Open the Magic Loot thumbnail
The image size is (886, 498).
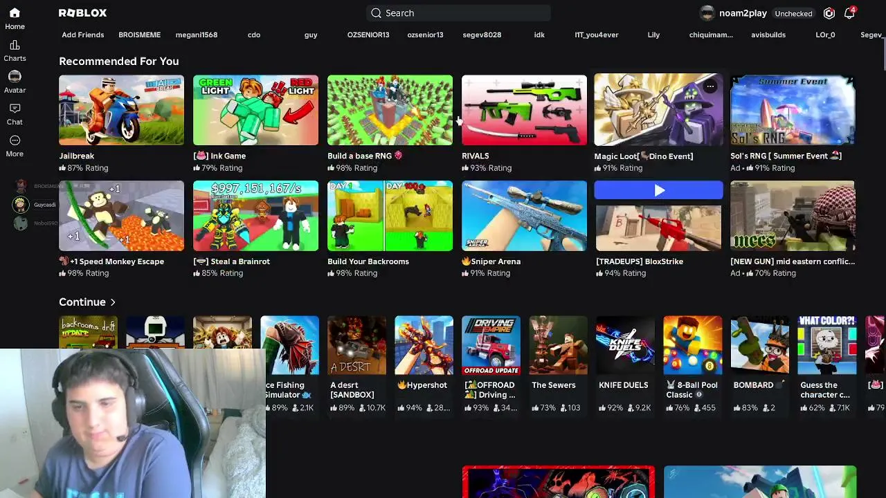[x=658, y=110]
